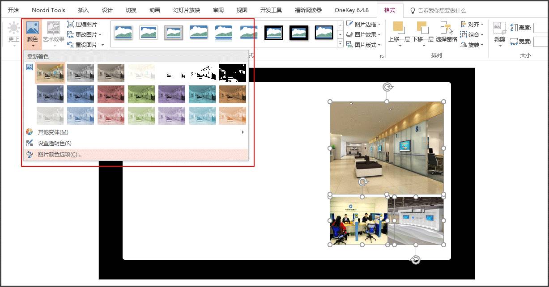The width and height of the screenshot is (549, 287).
Task: Apply the dark purple recolor thumbnail
Action: (172, 94)
